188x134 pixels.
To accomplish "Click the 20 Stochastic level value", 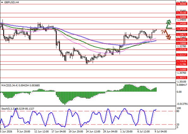I will tap(178, 125).
